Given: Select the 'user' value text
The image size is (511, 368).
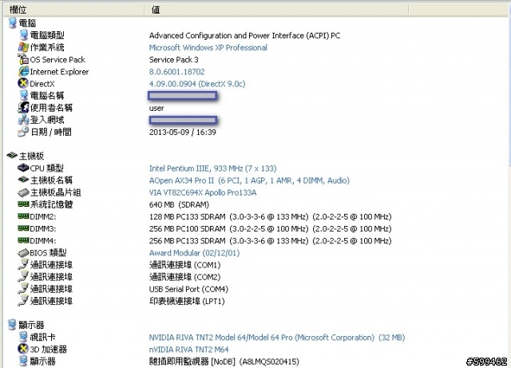Looking at the screenshot, I should (156, 109).
